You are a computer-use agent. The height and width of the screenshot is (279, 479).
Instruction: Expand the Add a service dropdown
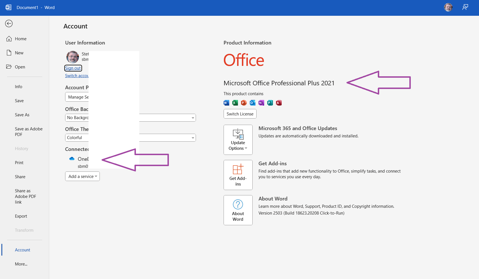click(82, 176)
